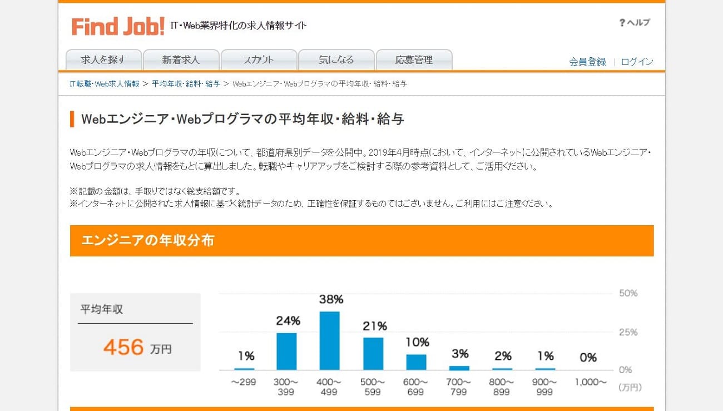Click the 21% bar for 500~599
The height and width of the screenshot is (411, 723).
click(373, 353)
